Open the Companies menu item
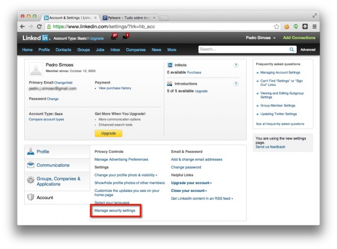 click(x=135, y=50)
